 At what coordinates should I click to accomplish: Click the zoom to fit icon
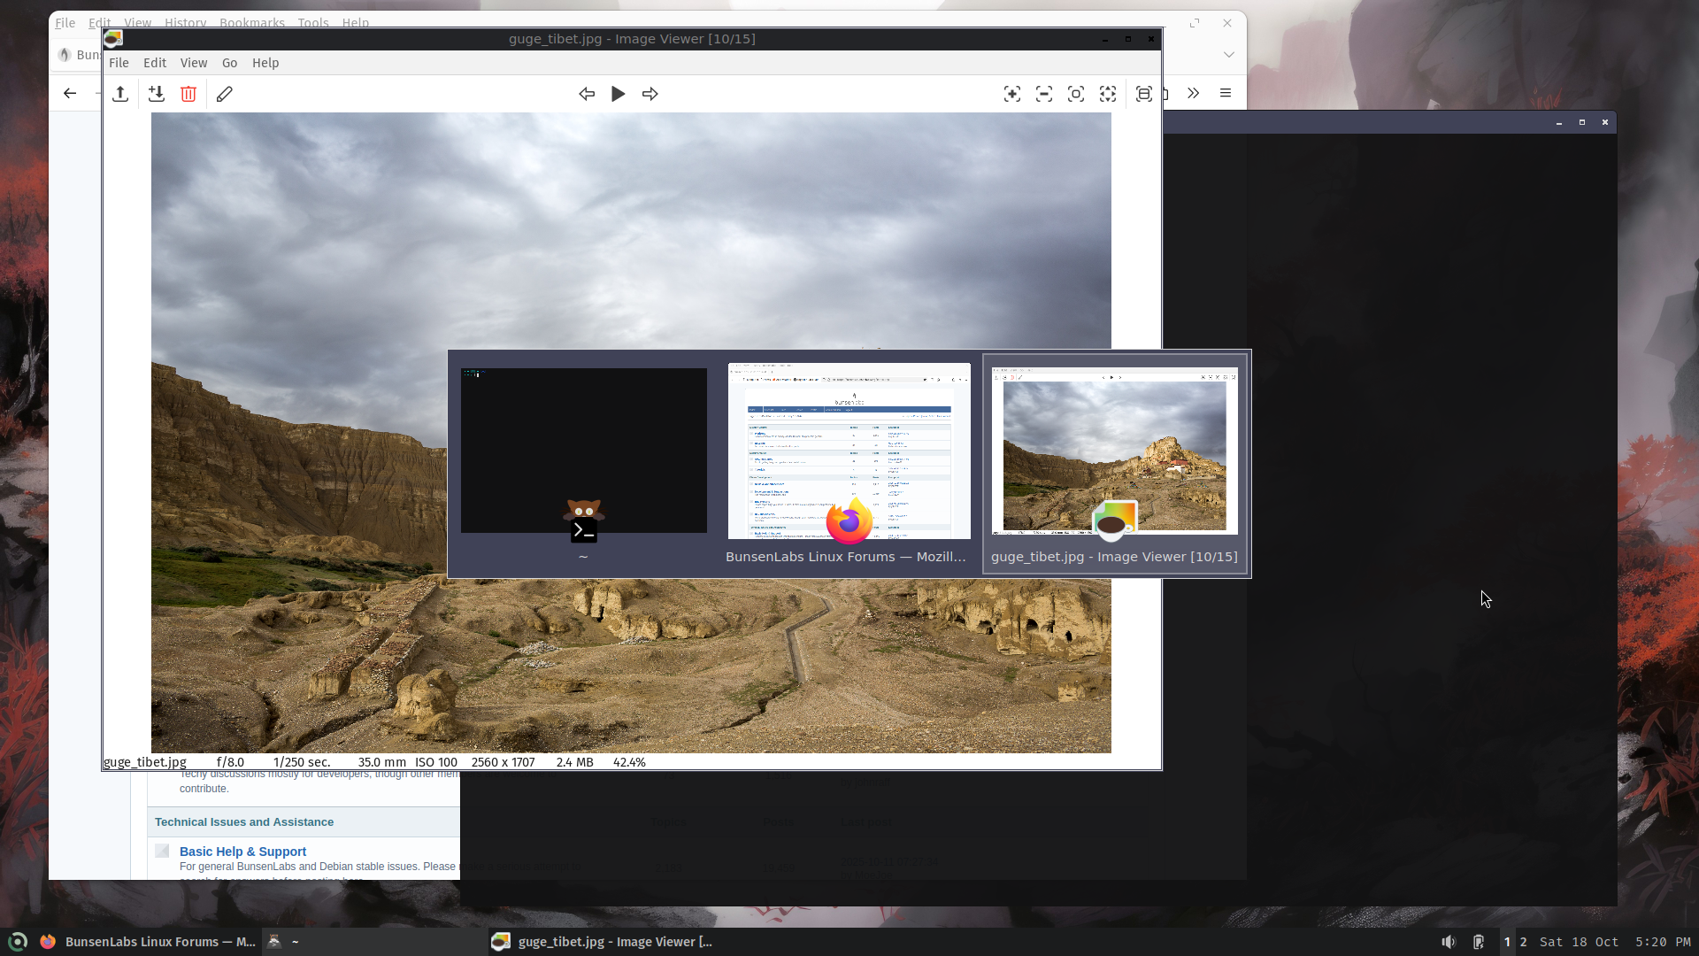tap(1108, 94)
